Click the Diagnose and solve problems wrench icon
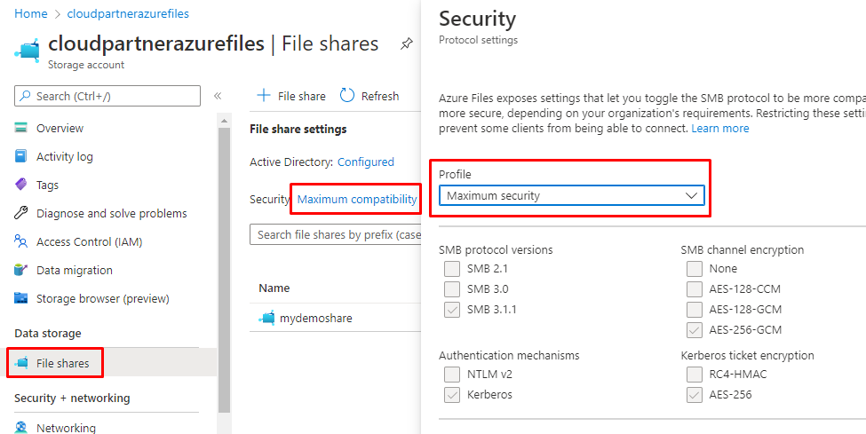The image size is (866, 434). (x=22, y=213)
